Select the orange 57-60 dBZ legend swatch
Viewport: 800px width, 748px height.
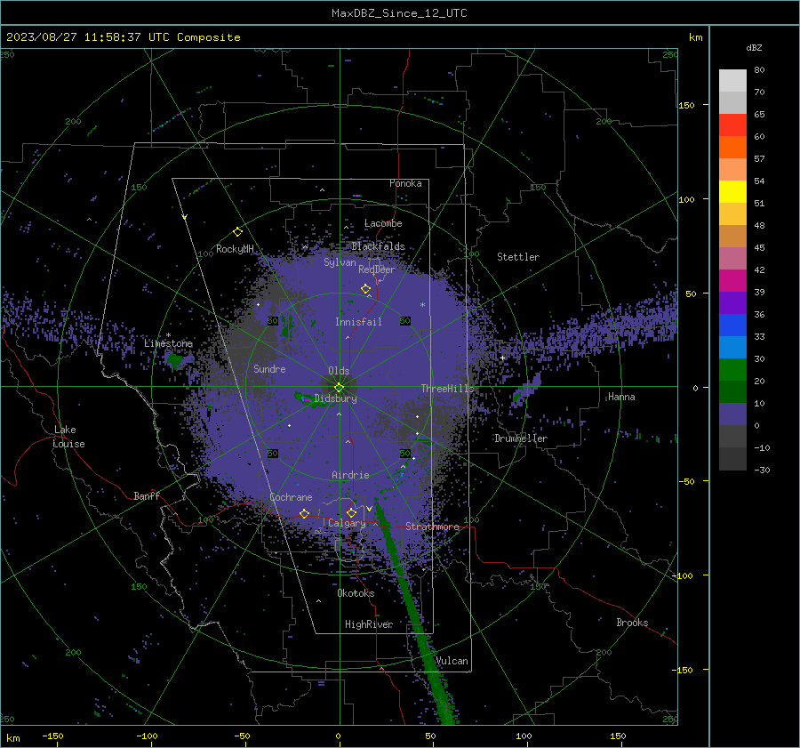pyautogui.click(x=732, y=148)
